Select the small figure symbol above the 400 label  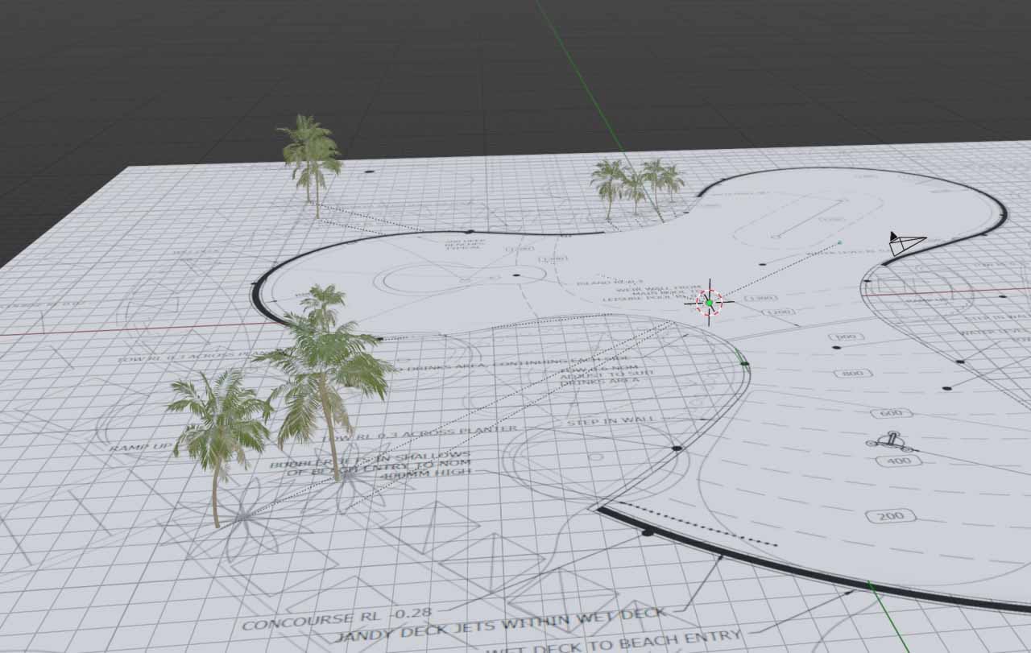(x=888, y=441)
